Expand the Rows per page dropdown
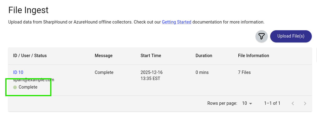 pos(247,103)
